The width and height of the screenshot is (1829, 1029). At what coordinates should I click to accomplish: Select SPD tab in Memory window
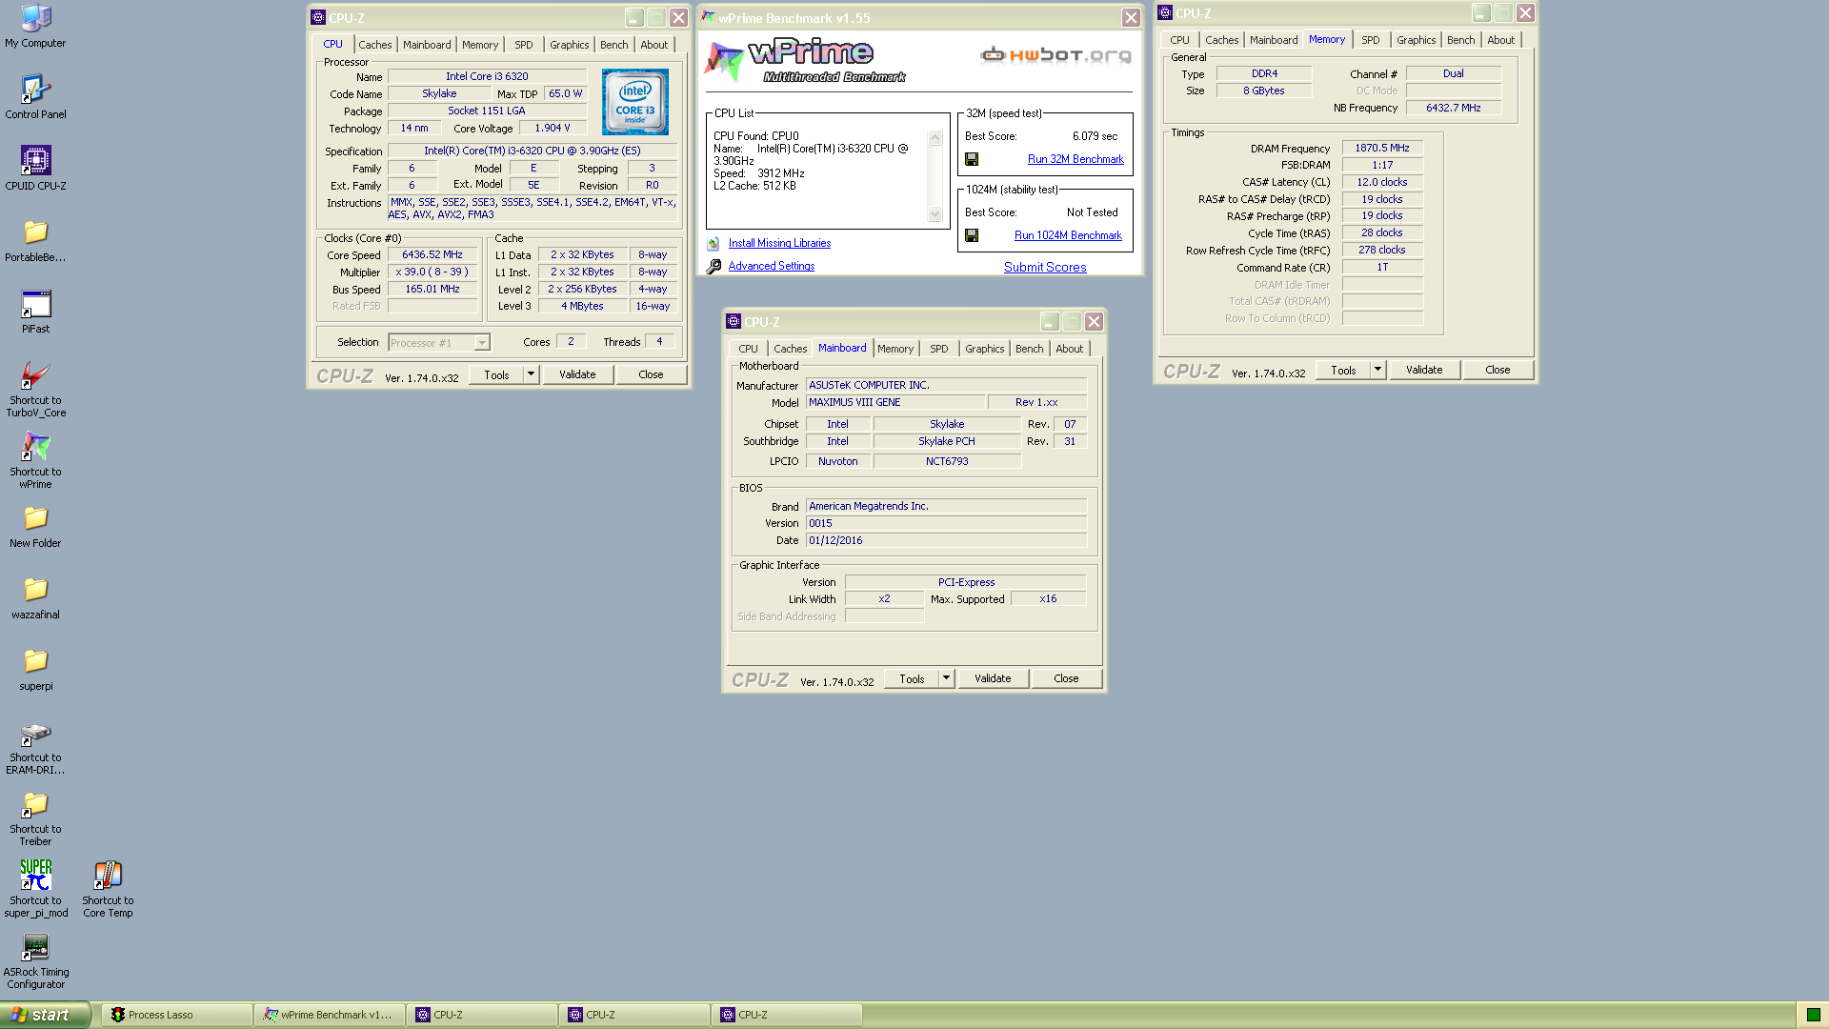[1371, 40]
